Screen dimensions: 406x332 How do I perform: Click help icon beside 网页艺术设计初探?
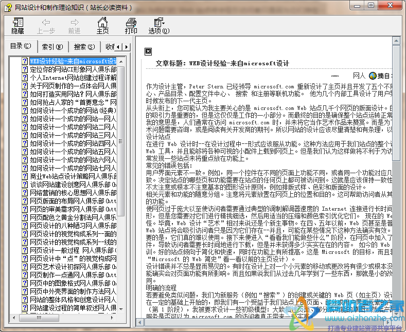click(x=25, y=267)
